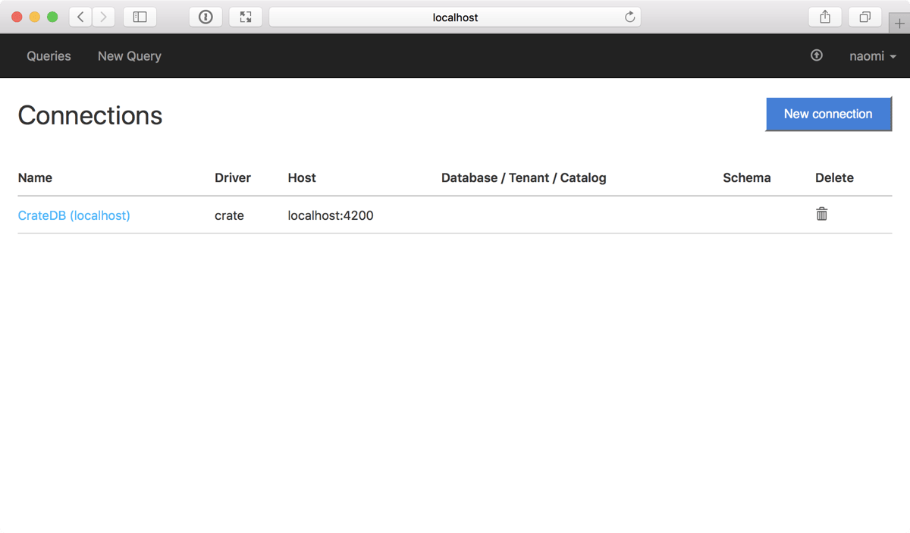Open the Safari share sheet
The image size is (910, 533).
[x=824, y=17]
